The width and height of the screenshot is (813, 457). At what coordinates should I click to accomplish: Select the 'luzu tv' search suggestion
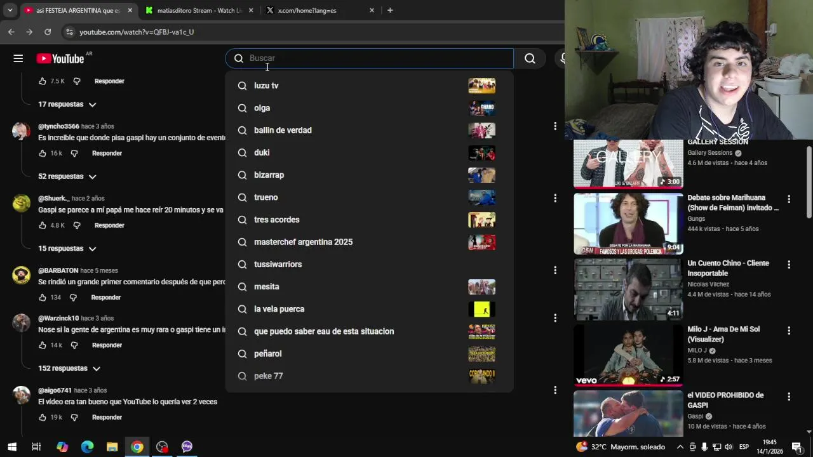pyautogui.click(x=369, y=86)
